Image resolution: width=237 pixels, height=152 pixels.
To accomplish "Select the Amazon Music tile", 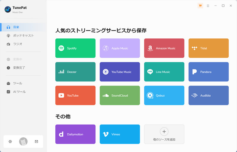I will pyautogui.click(x=164, y=48).
